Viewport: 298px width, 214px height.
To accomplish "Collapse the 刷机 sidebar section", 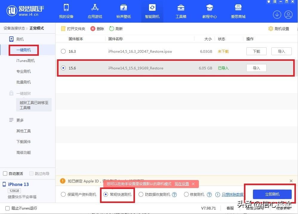I will click(x=20, y=39).
